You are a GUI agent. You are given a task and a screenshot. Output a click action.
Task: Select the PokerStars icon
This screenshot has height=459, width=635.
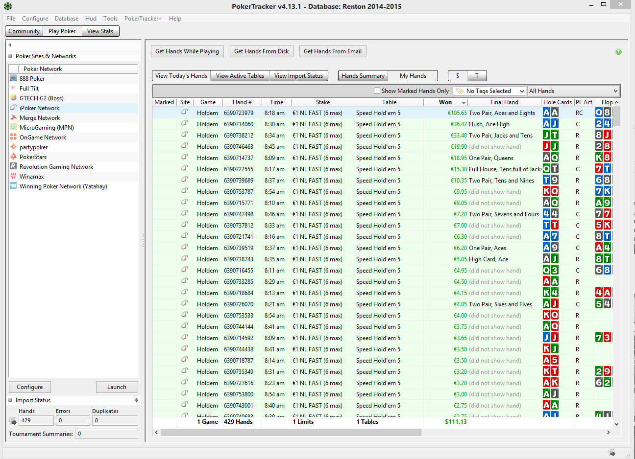[x=13, y=157]
